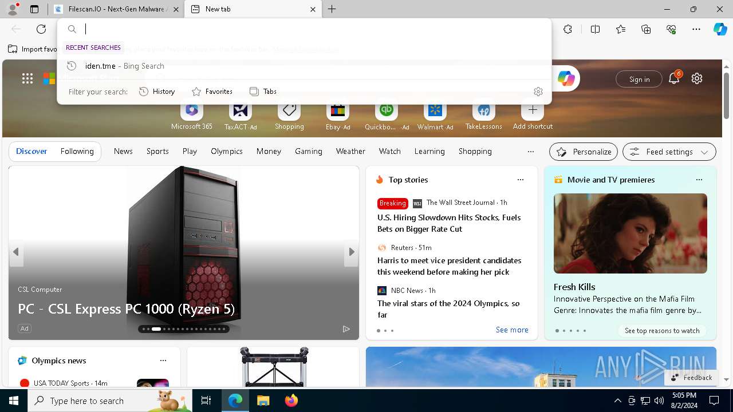Screen dimensions: 733x412
Task: Open Olympics news card options menu
Action: point(163,360)
